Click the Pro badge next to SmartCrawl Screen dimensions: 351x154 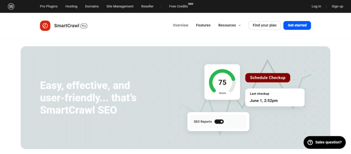[84, 26]
